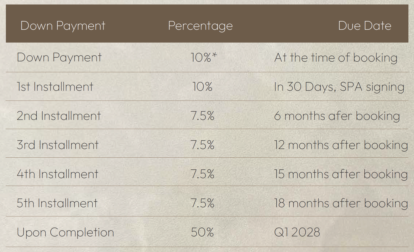This screenshot has width=414, height=252.
Task: Click the 10%* down payment percentage
Action: pyautogui.click(x=204, y=58)
